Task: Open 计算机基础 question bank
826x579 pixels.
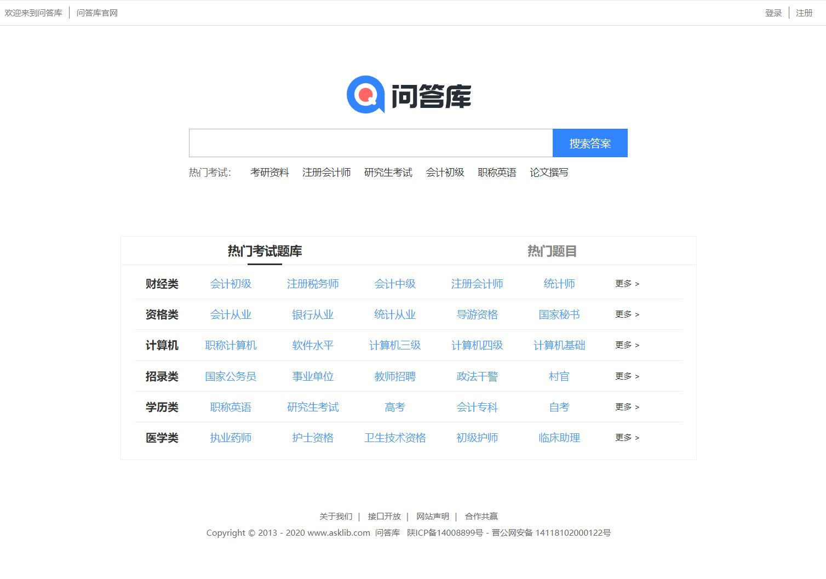Action: (x=559, y=345)
